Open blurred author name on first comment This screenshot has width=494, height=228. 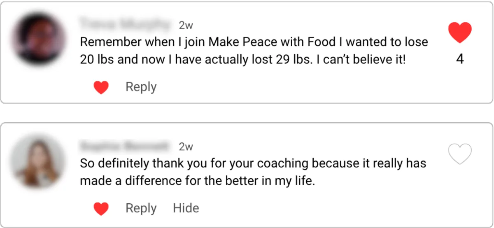(x=125, y=25)
